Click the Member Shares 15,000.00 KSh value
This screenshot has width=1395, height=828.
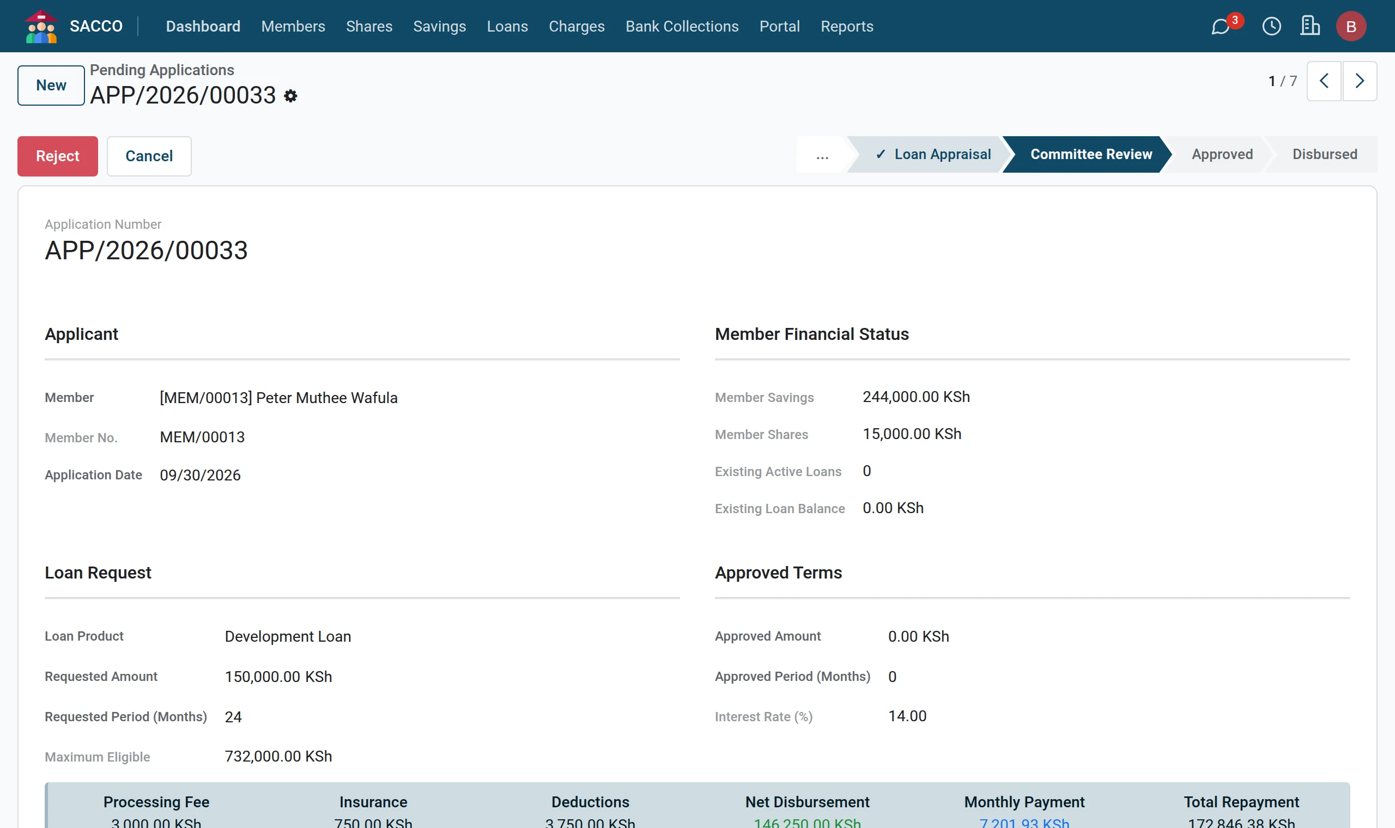tap(912, 434)
